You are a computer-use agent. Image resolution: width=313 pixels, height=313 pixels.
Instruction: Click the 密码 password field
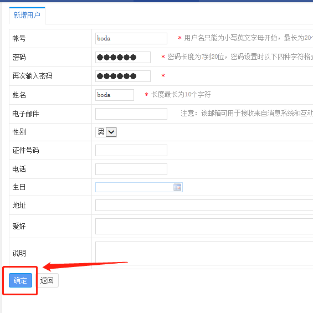(x=123, y=57)
